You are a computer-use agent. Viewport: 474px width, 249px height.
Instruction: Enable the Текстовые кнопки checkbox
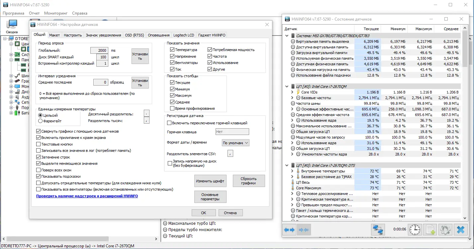(38, 144)
